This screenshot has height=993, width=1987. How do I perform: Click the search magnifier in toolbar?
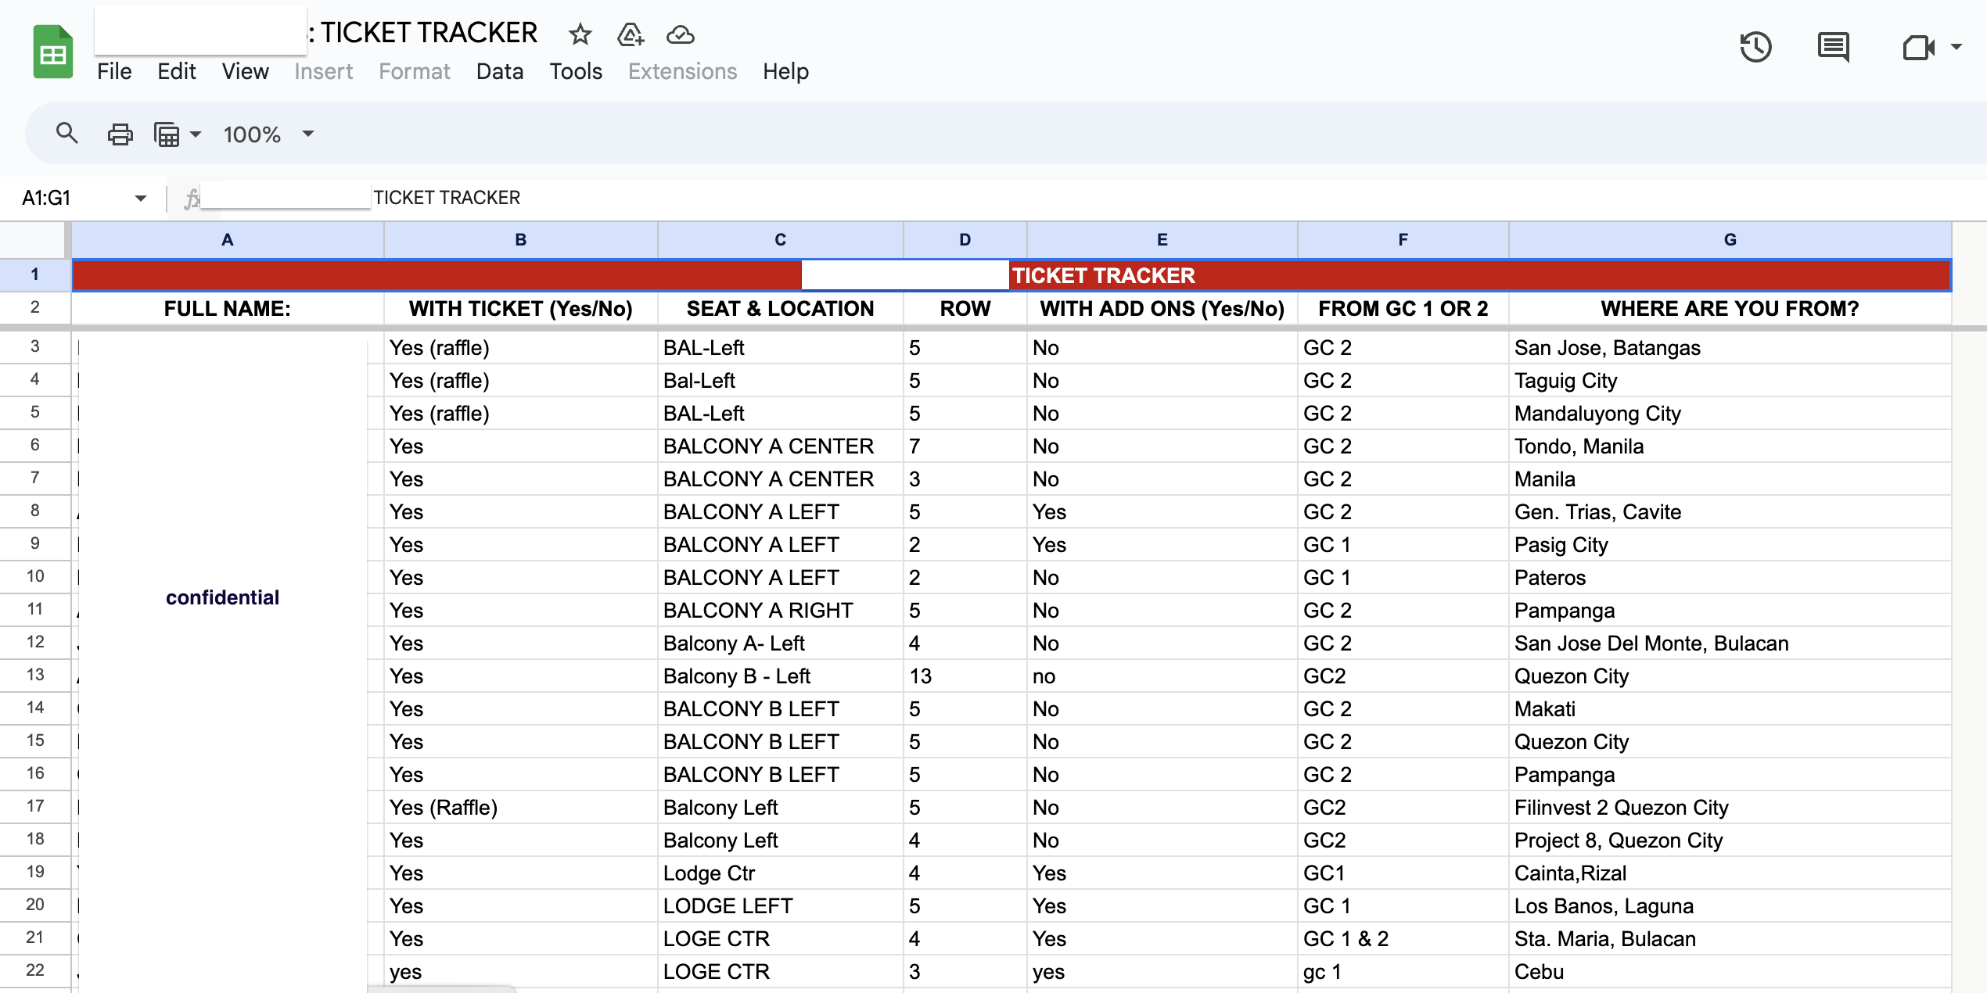[x=67, y=134]
